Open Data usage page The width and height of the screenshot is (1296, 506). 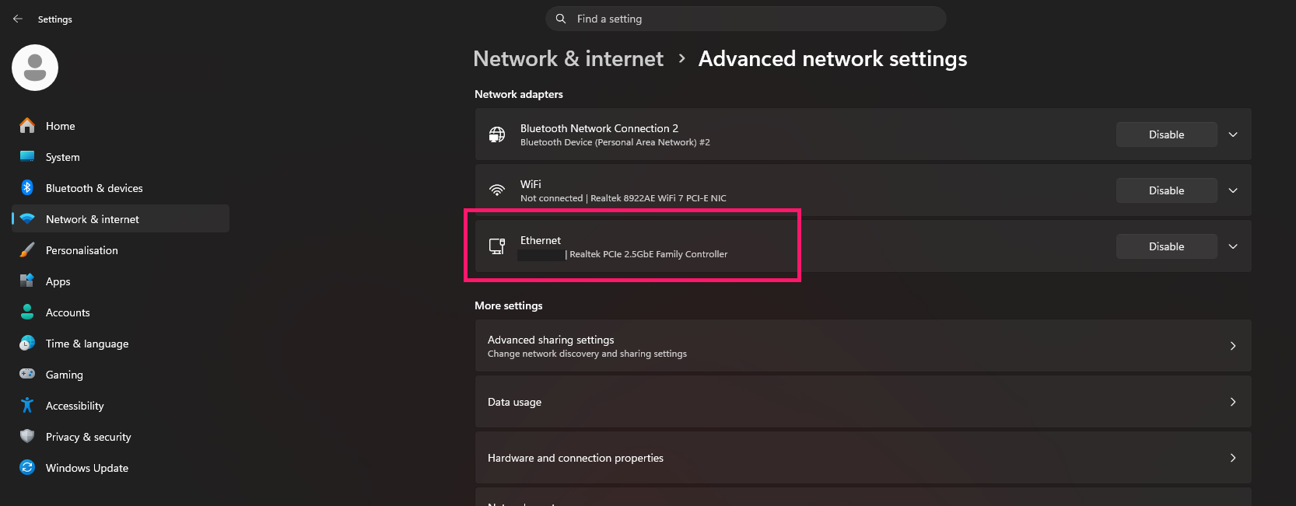point(863,402)
